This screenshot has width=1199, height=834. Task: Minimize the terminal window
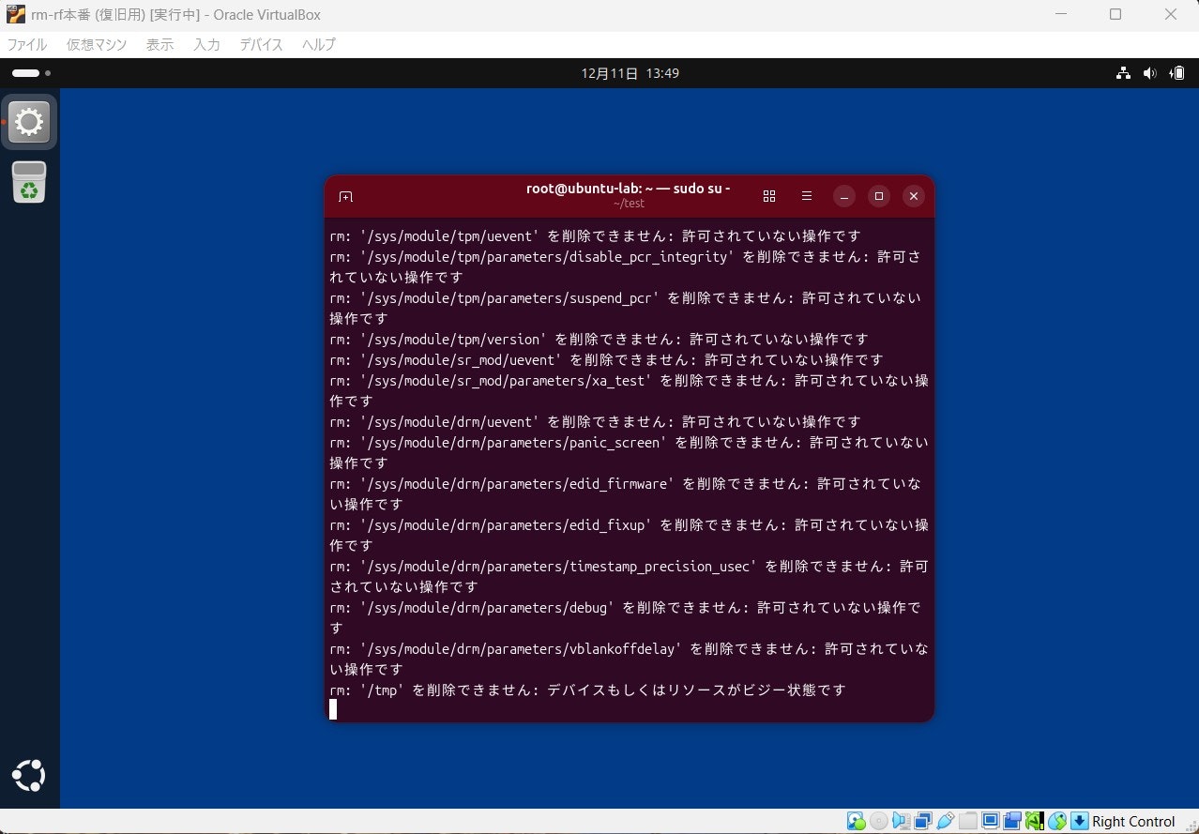[844, 196]
